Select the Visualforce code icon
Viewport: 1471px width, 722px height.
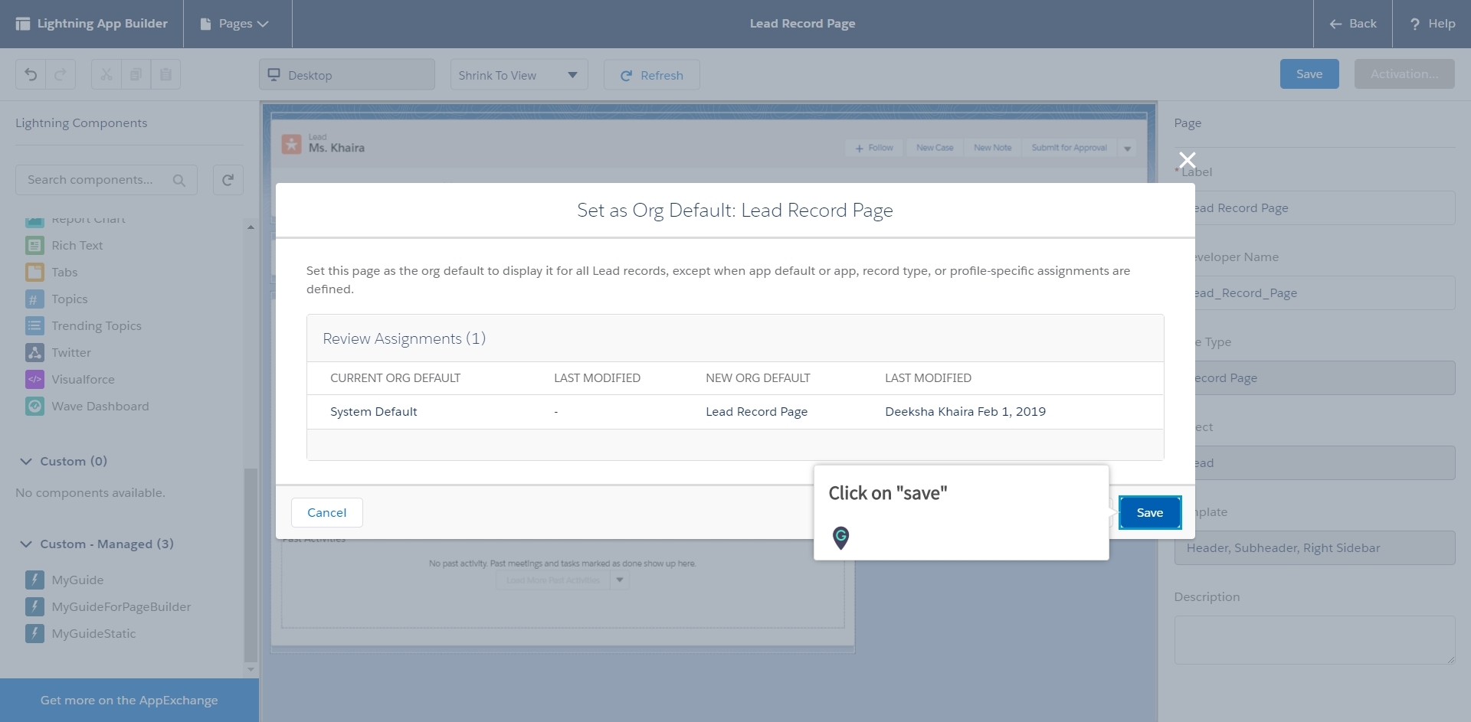click(x=34, y=379)
